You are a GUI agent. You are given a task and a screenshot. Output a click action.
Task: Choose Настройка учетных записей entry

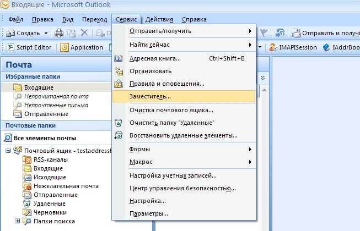pos(184,176)
